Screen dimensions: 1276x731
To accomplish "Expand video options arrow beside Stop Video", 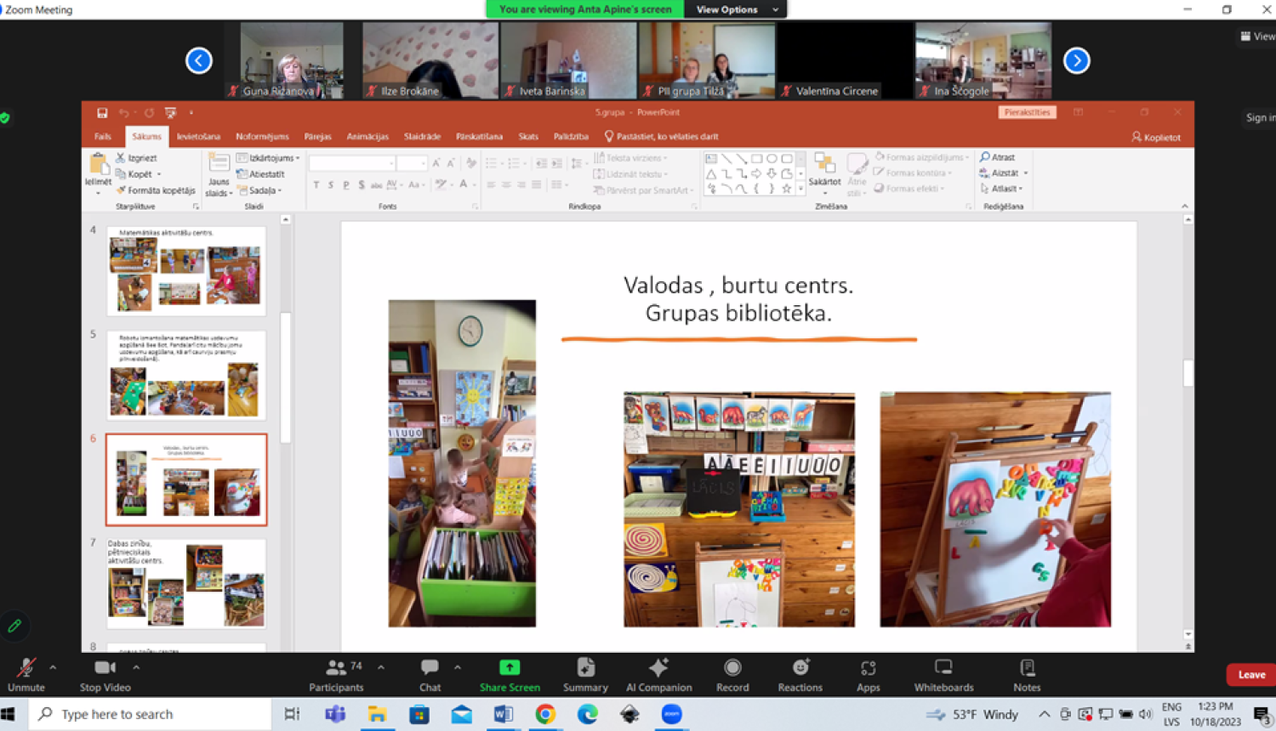I will tap(136, 667).
